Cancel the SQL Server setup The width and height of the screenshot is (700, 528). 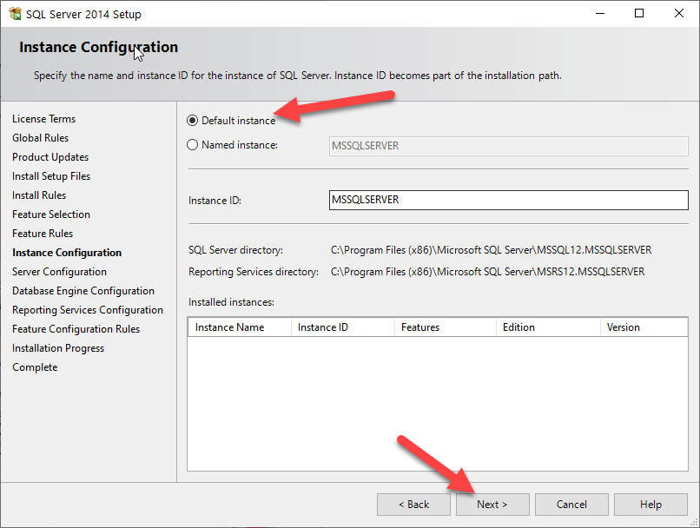(x=571, y=505)
